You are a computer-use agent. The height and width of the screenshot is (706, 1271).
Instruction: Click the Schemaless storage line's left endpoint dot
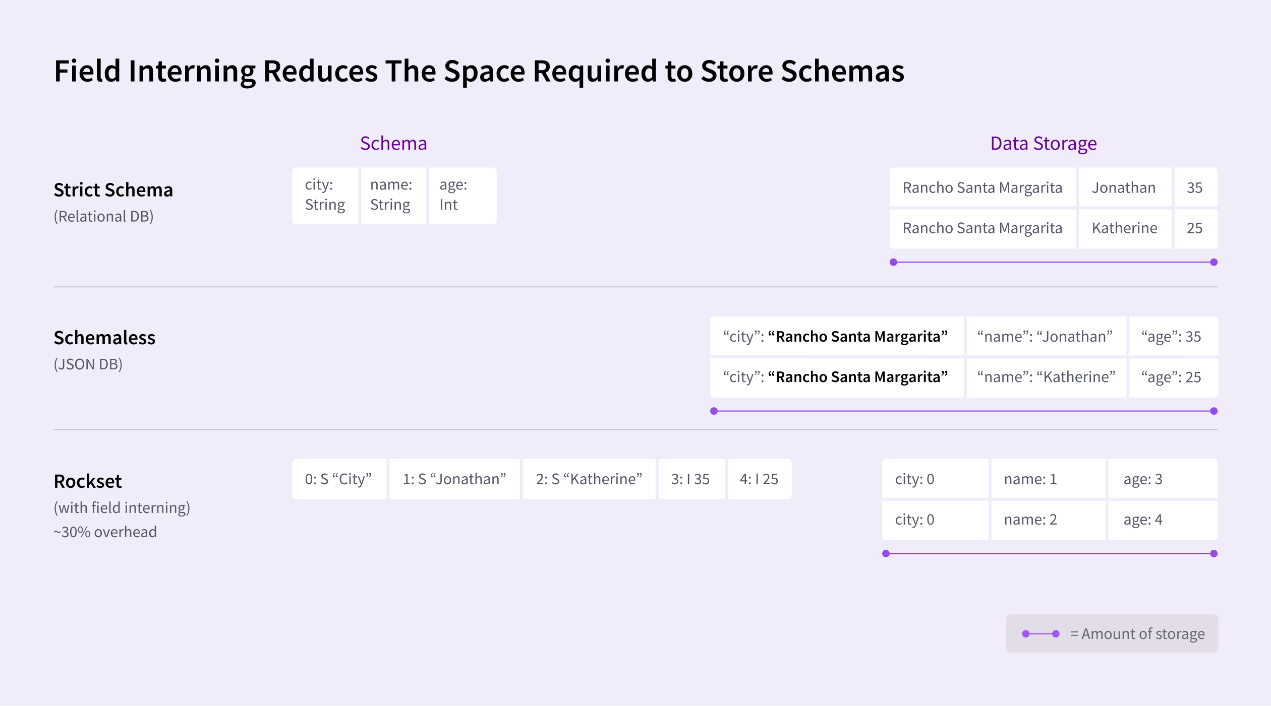714,411
